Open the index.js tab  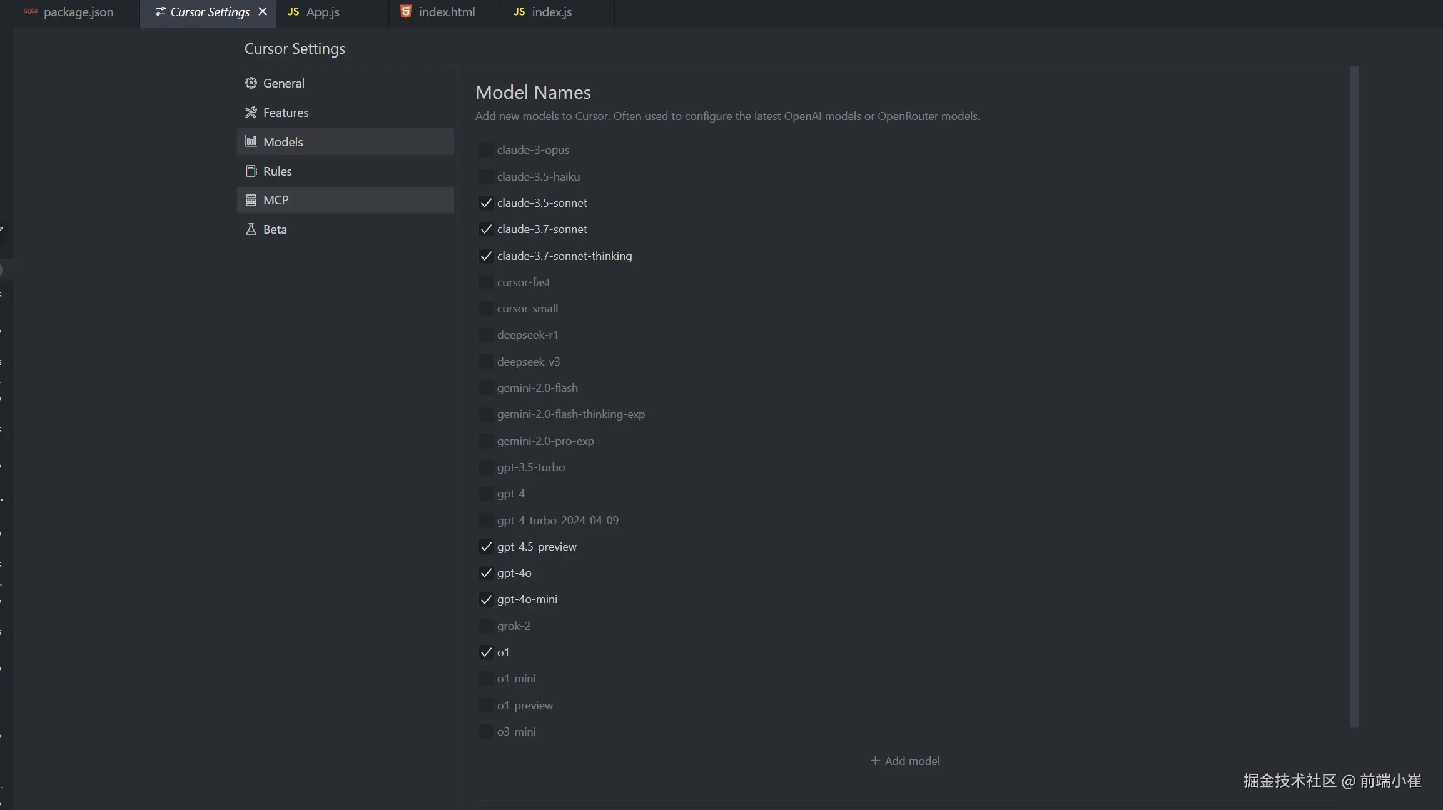(558, 12)
